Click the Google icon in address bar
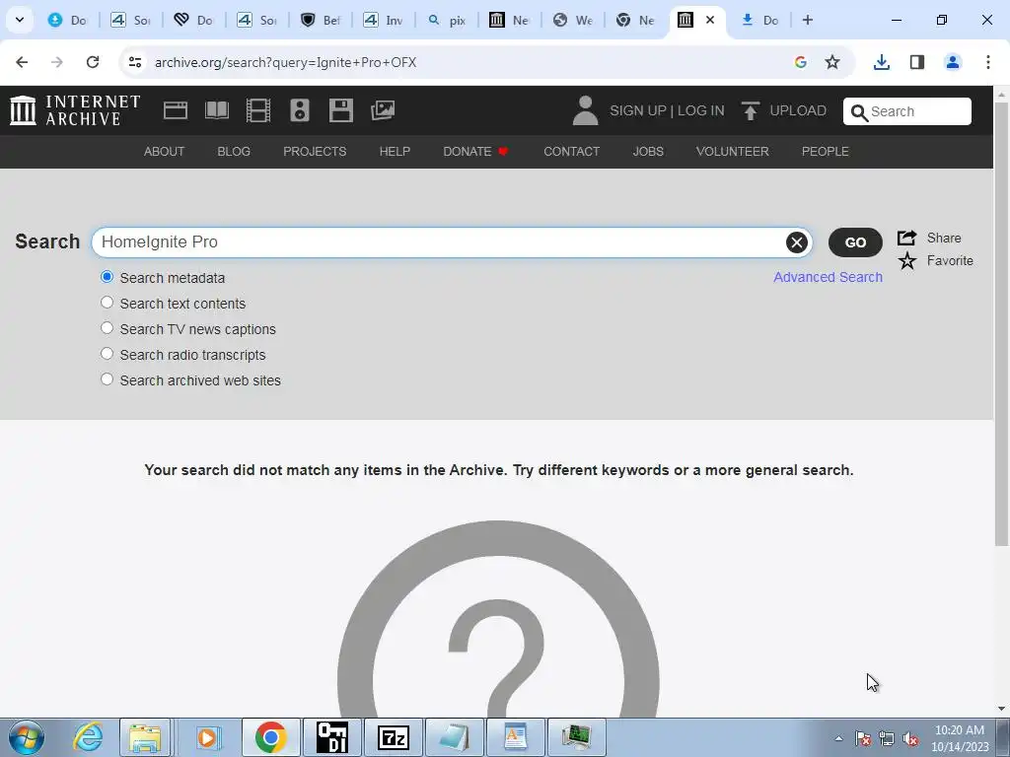 pyautogui.click(x=801, y=62)
